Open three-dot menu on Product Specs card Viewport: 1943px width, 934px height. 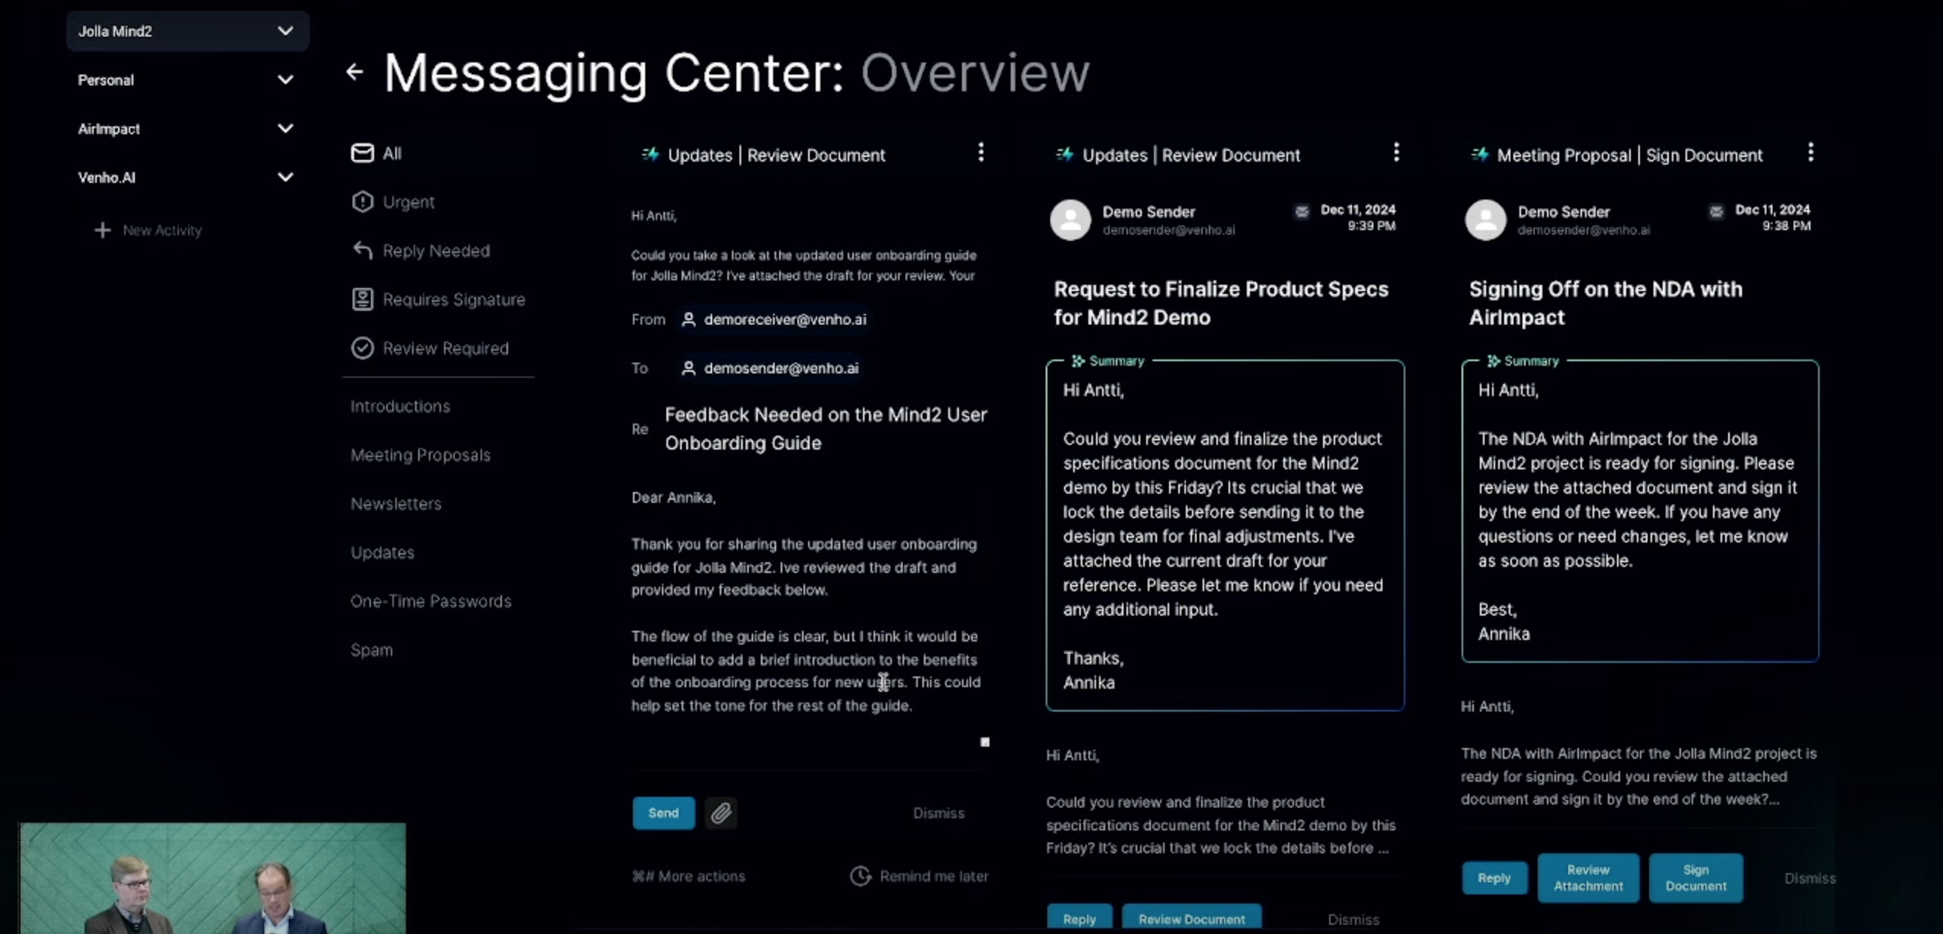click(1396, 152)
